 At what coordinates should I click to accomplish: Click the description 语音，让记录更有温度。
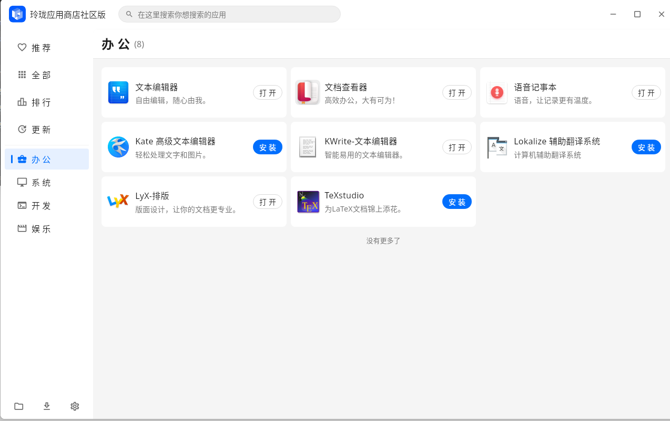[554, 100]
